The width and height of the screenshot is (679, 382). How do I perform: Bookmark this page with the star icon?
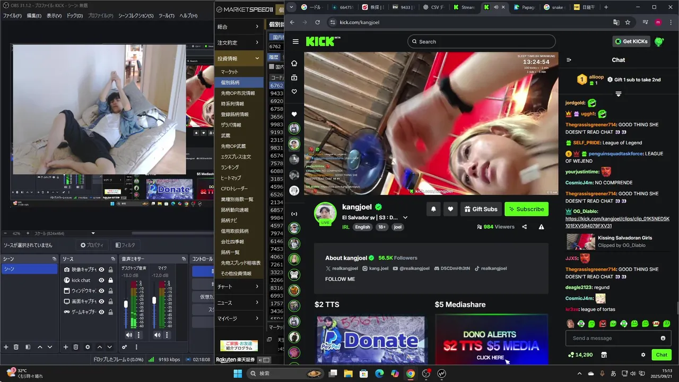pyautogui.click(x=628, y=22)
